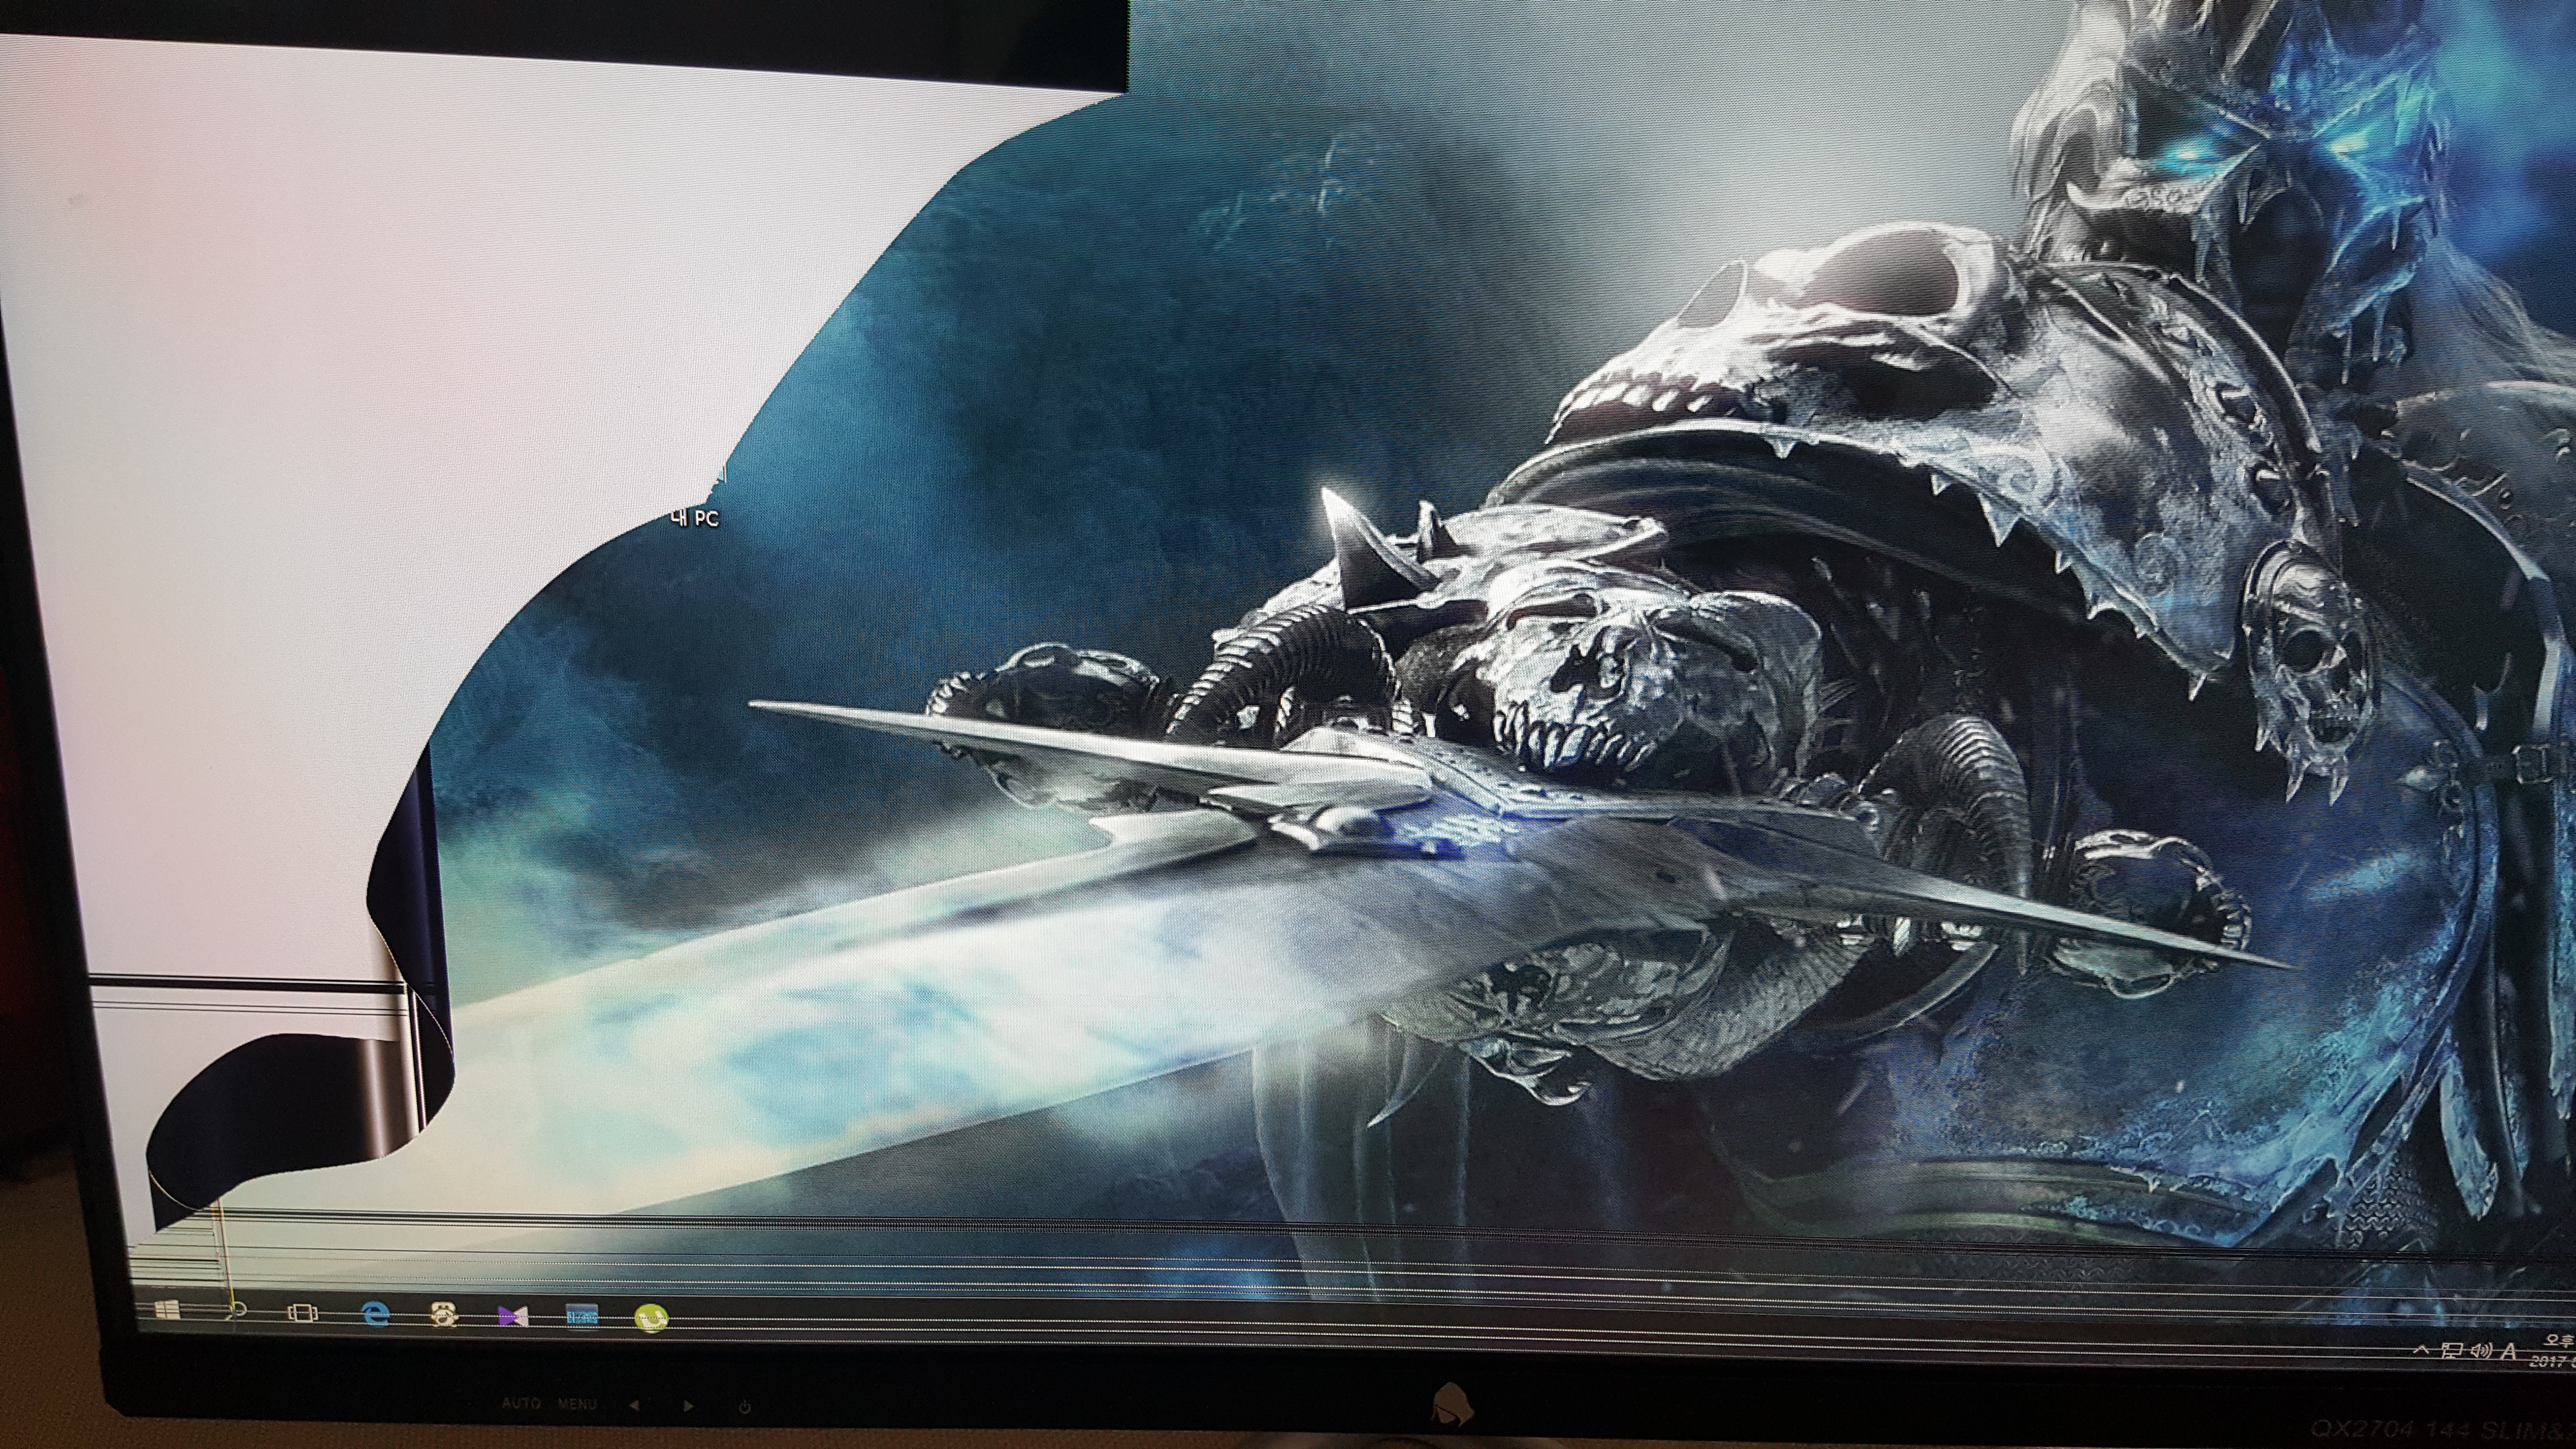Open taskbar search magnifier
2576x1449 pixels.
[x=237, y=1310]
